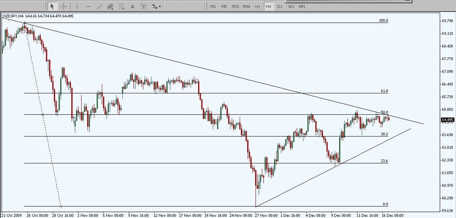Select the cursor arrow tool
This screenshot has height=218, width=456.
(x=52, y=6)
